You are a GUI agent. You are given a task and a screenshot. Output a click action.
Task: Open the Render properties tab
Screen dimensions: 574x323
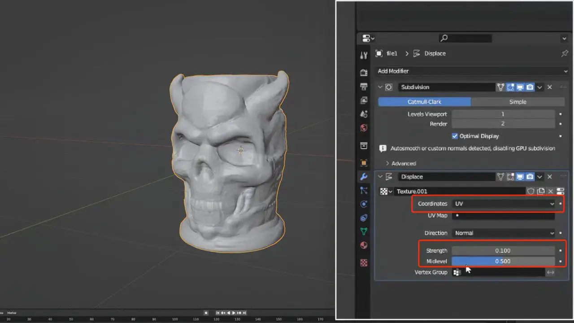pos(364,72)
